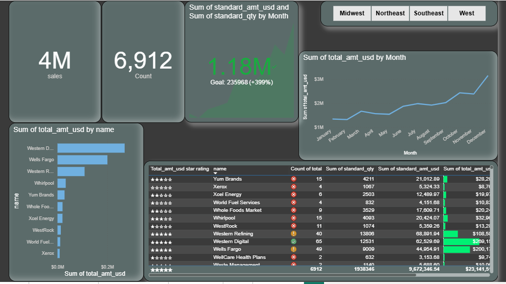This screenshot has width=506, height=284.
Task: Click the red X icon in Whirlpool table row
Action: [x=294, y=218]
